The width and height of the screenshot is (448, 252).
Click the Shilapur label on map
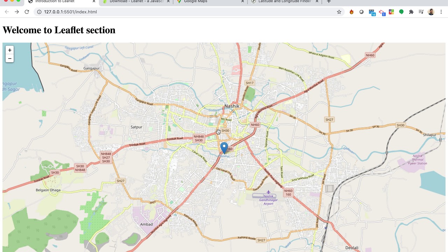[429, 135]
